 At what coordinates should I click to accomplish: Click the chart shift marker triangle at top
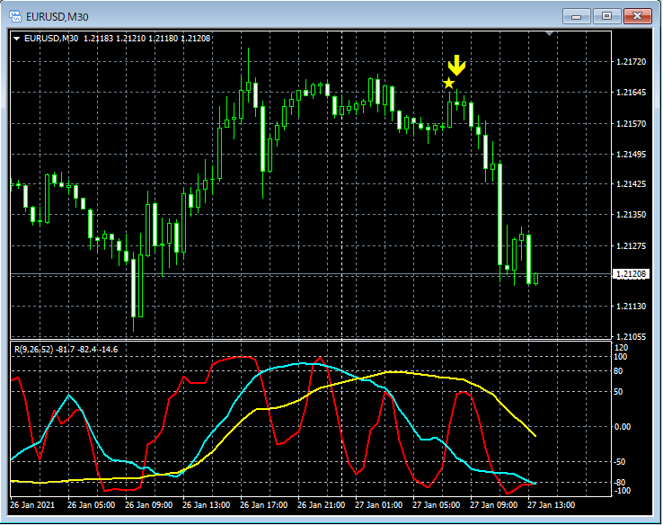tap(549, 33)
